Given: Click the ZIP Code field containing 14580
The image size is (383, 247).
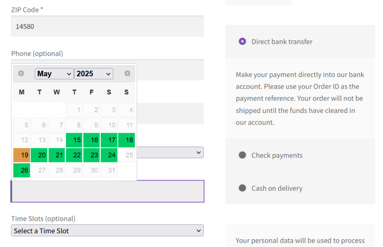Looking at the screenshot, I should (107, 27).
